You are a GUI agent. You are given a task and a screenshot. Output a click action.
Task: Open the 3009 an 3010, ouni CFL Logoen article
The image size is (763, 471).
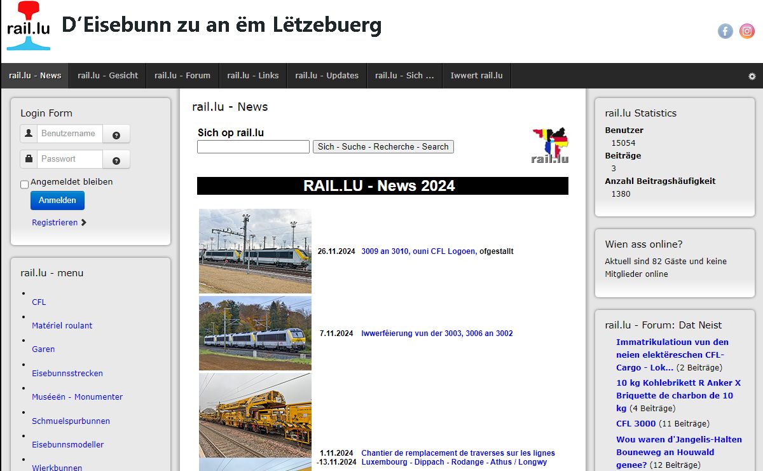[418, 251]
